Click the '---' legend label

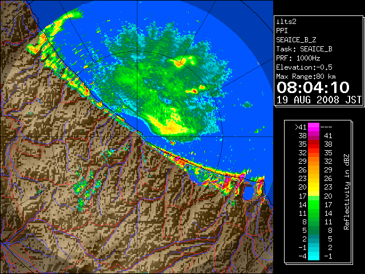[326, 127]
